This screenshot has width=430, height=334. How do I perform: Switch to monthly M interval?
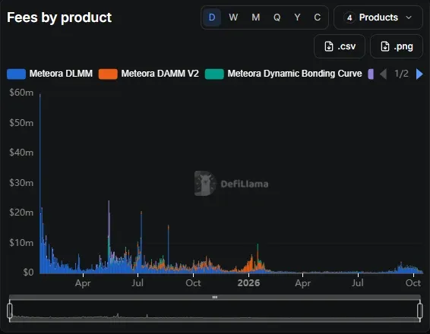pyautogui.click(x=255, y=17)
